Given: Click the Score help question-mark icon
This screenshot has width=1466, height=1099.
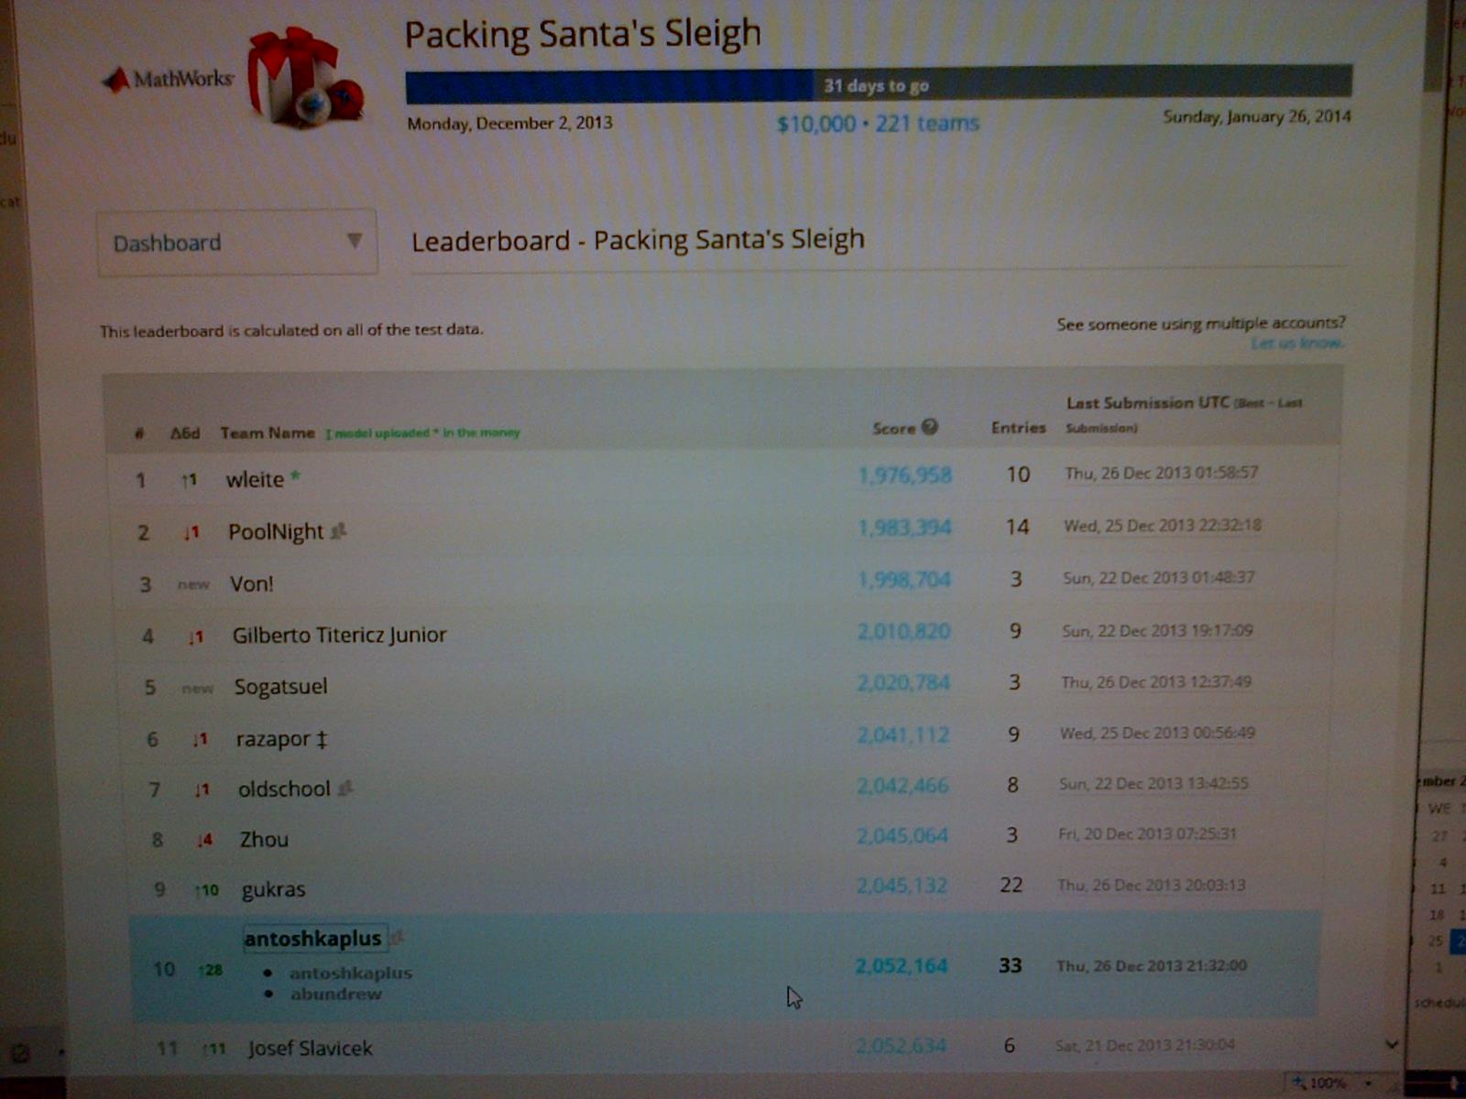Looking at the screenshot, I should (x=930, y=427).
